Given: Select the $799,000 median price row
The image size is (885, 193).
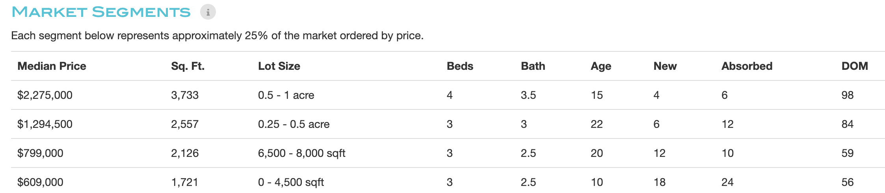Looking at the screenshot, I should (x=448, y=153).
